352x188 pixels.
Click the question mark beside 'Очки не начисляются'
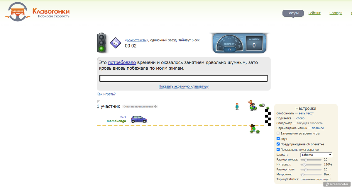[x=155, y=107]
